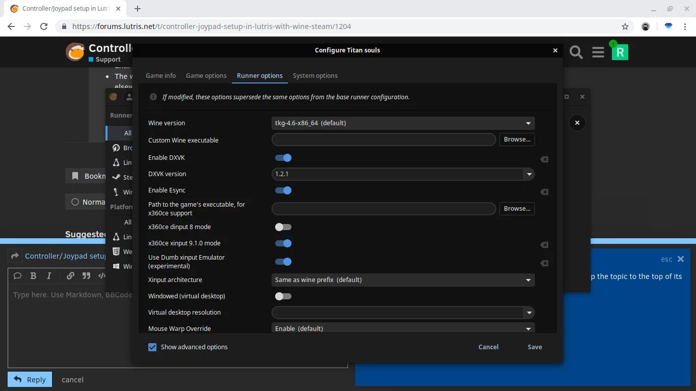The height and width of the screenshot is (391, 696).
Task: Click Cancel in Configure Titan souls dialog
Action: tap(488, 347)
